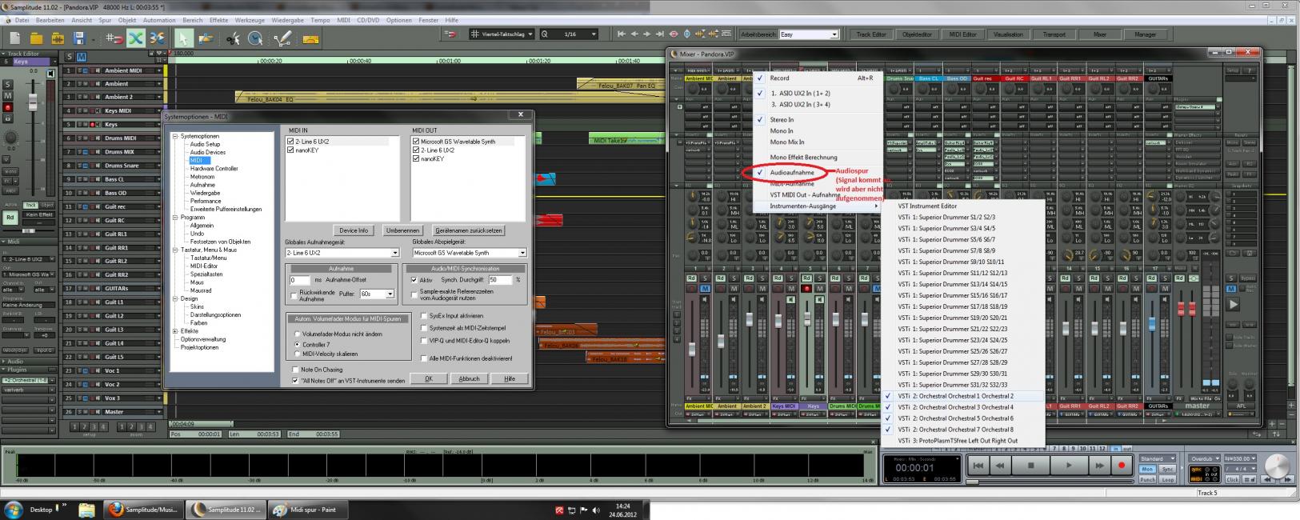Expand the Effekte tree node

click(x=174, y=331)
